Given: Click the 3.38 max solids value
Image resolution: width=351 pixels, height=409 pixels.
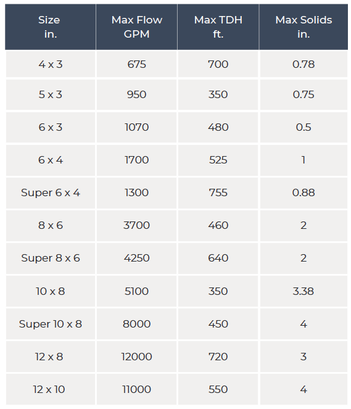Looking at the screenshot, I should [x=304, y=291].
